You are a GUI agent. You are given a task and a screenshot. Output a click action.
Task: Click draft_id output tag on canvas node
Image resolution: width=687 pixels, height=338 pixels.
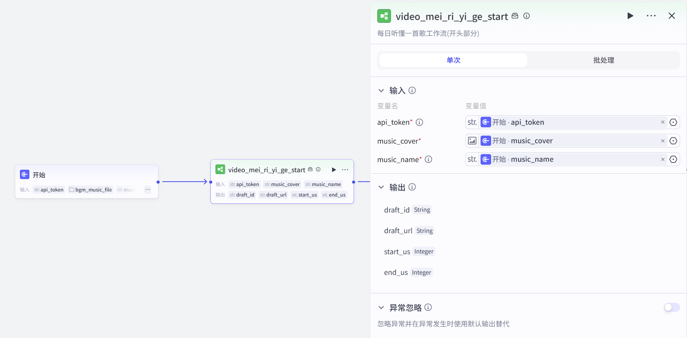242,195
